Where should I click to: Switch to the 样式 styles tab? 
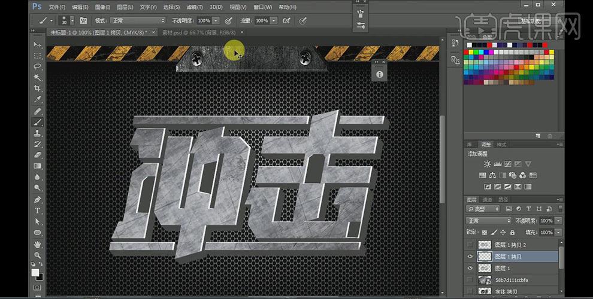tap(501, 145)
